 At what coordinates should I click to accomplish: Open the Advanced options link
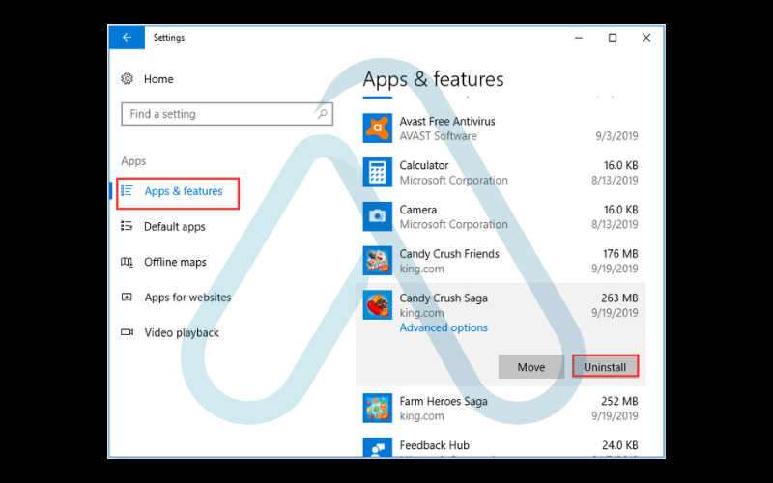[x=444, y=327]
